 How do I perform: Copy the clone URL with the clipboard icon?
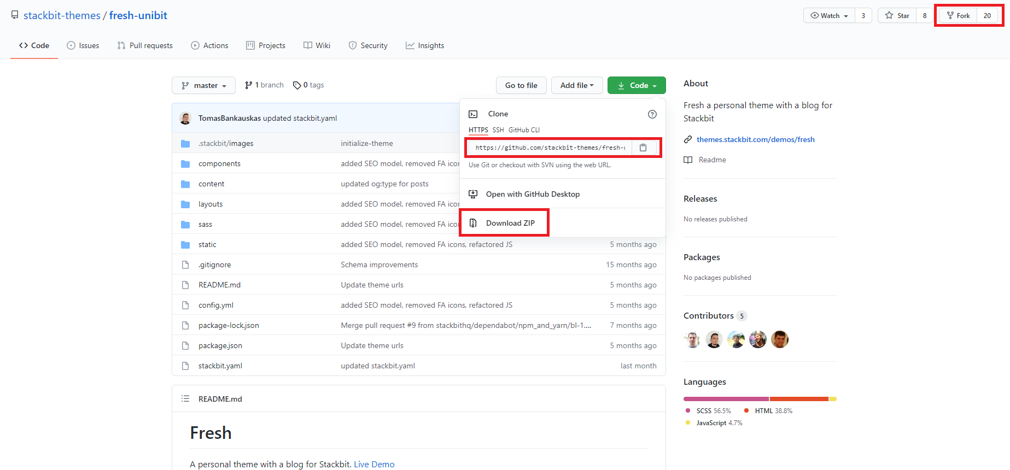click(x=643, y=148)
